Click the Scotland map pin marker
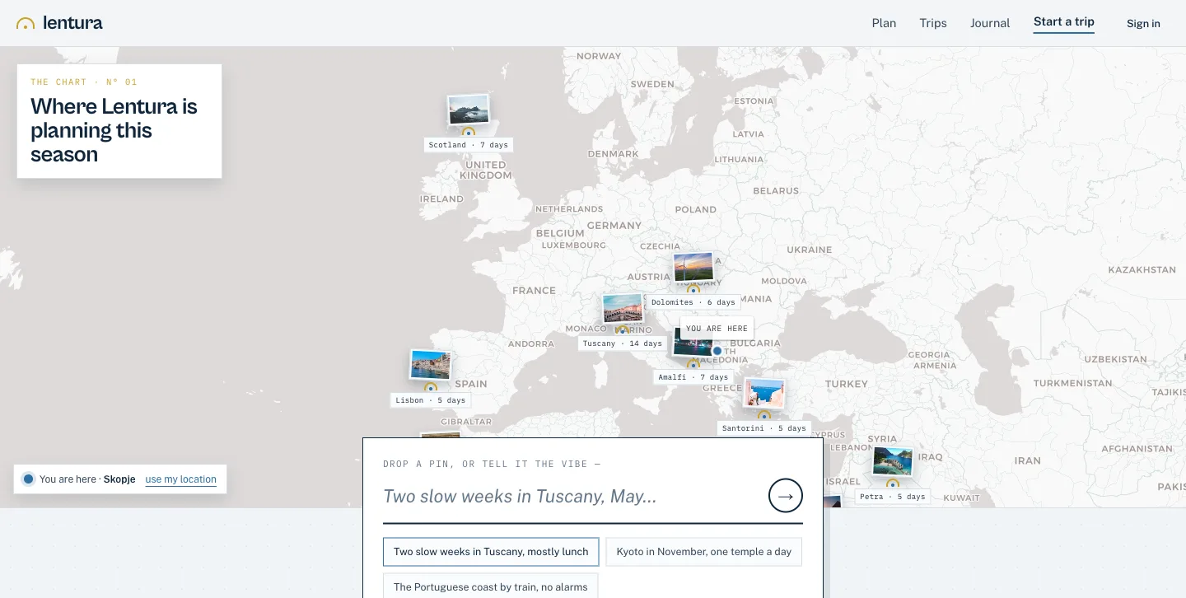 click(468, 132)
